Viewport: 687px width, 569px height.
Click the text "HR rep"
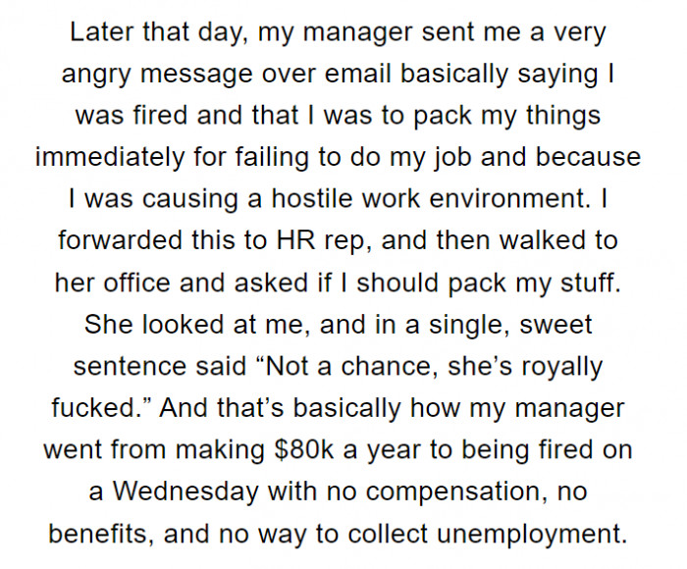pyautogui.click(x=316, y=242)
